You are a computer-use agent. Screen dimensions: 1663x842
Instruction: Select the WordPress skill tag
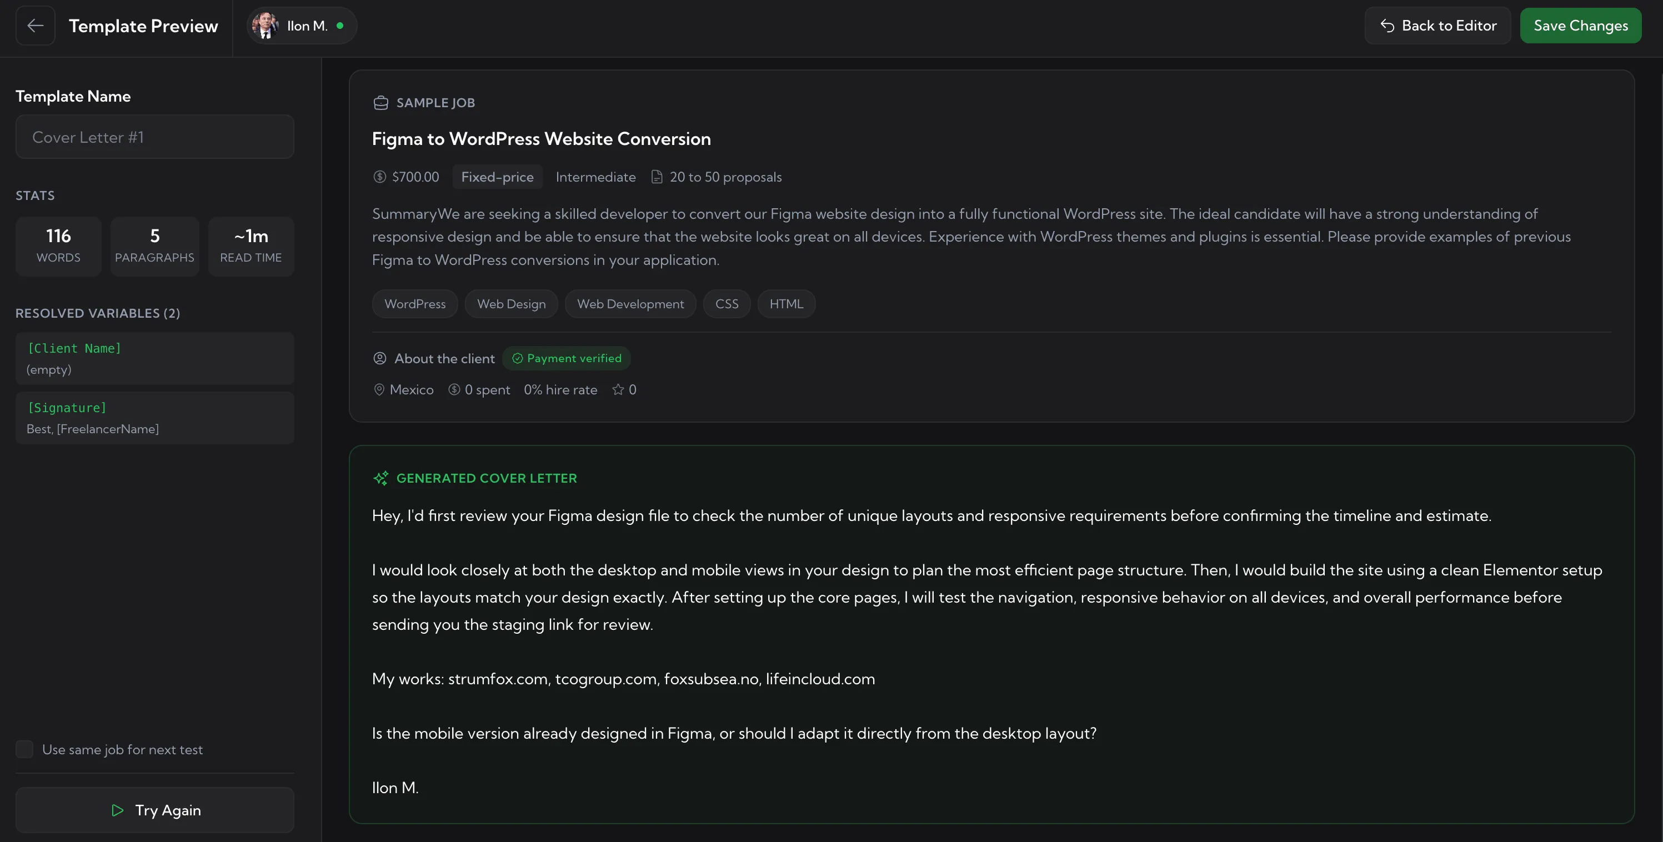(414, 303)
